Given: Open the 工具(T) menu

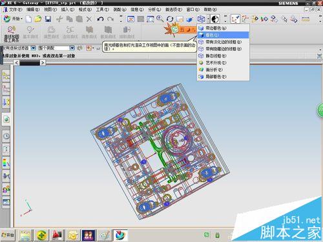Looking at the screenshot, I should [102, 10].
